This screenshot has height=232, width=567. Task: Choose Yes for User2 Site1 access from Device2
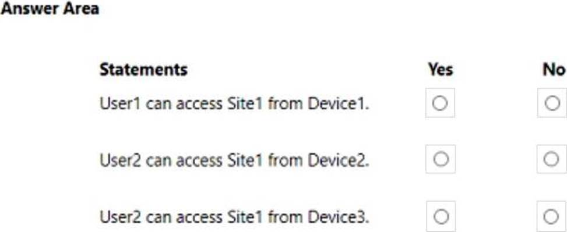tap(441, 159)
